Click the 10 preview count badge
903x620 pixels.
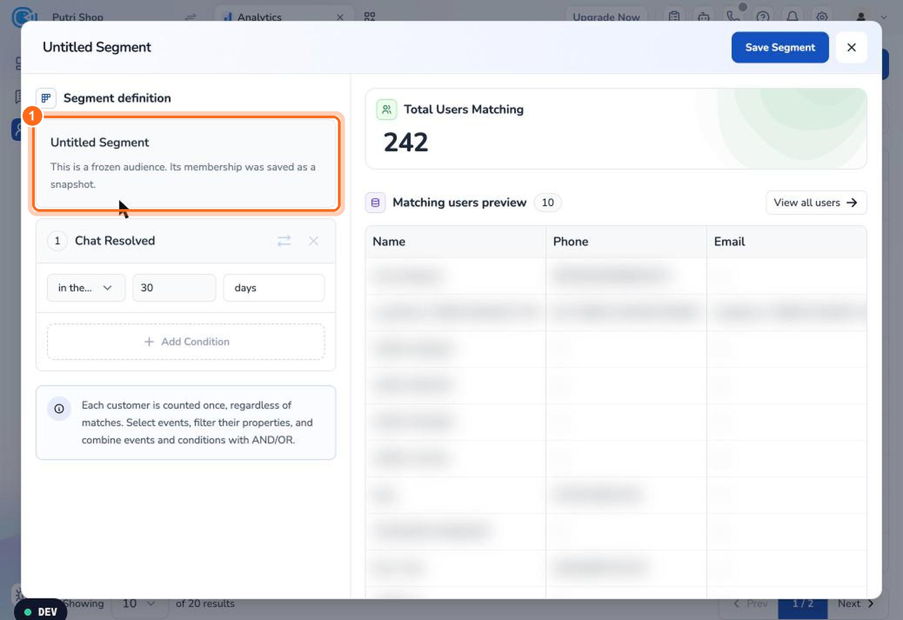point(548,202)
